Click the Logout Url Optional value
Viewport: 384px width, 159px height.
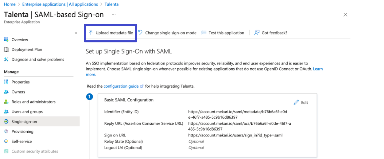pos(196,148)
